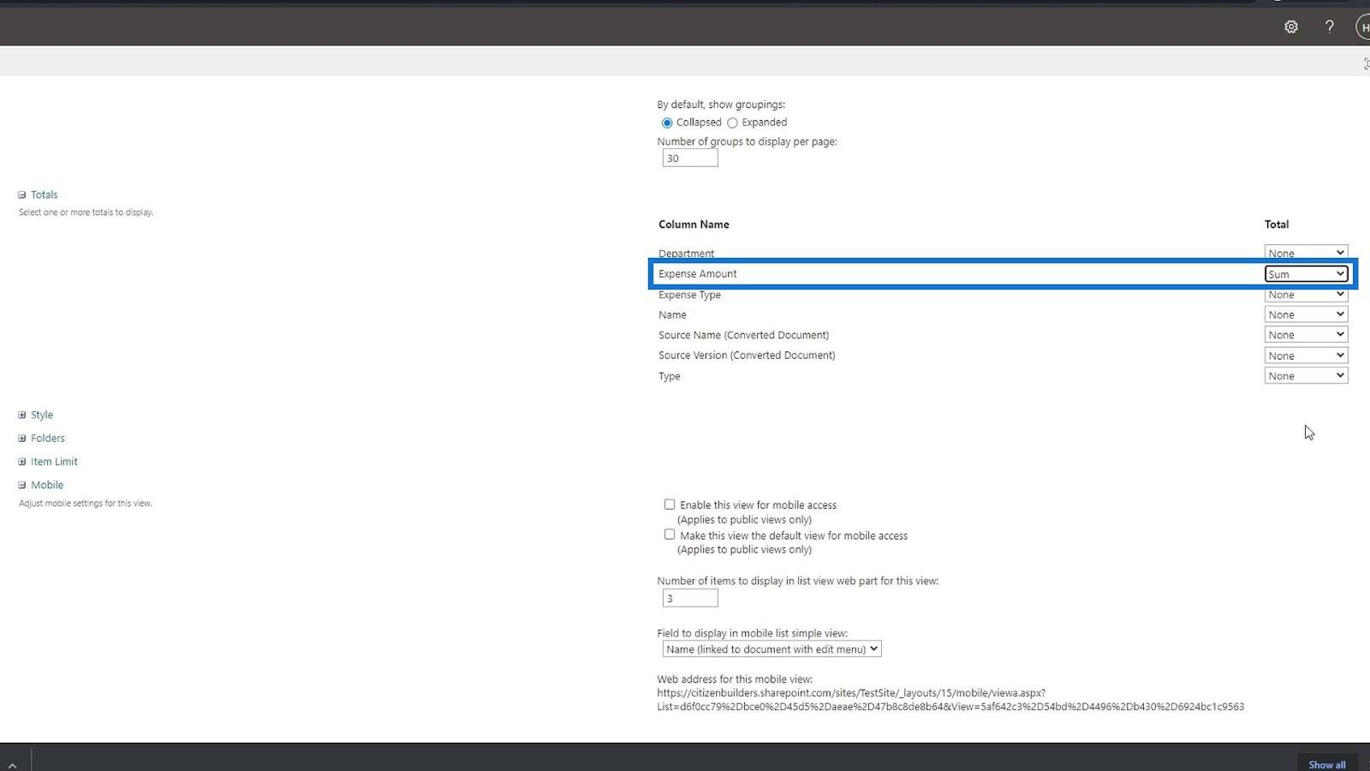Screen dimensions: 1370x771
Task: Open the Type total dropdown
Action: tap(1306, 376)
